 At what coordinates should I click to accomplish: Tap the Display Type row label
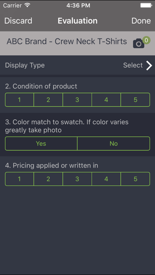pyautogui.click(x=25, y=65)
